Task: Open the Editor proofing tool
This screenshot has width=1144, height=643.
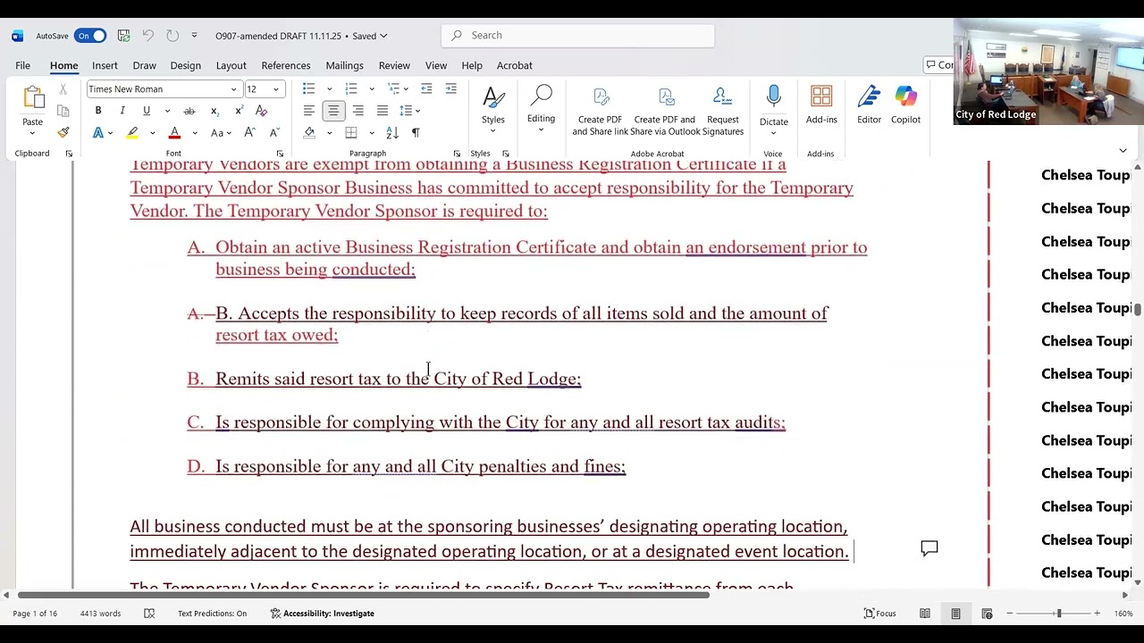Action: [x=869, y=105]
